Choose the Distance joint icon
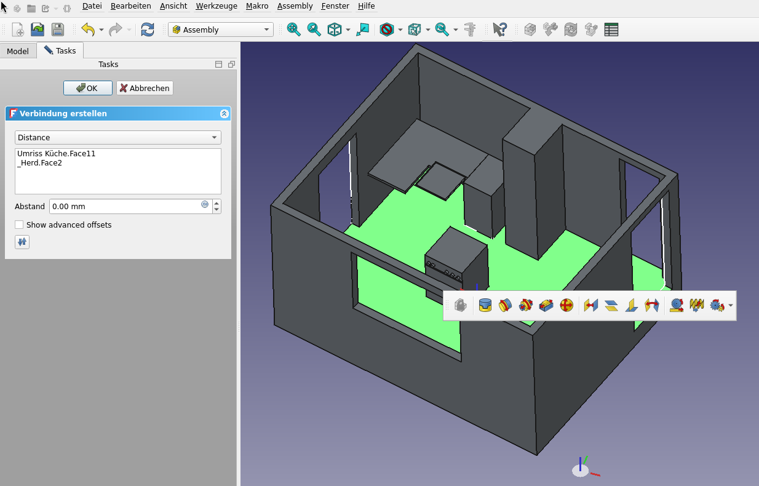This screenshot has height=486, width=759. 591,305
